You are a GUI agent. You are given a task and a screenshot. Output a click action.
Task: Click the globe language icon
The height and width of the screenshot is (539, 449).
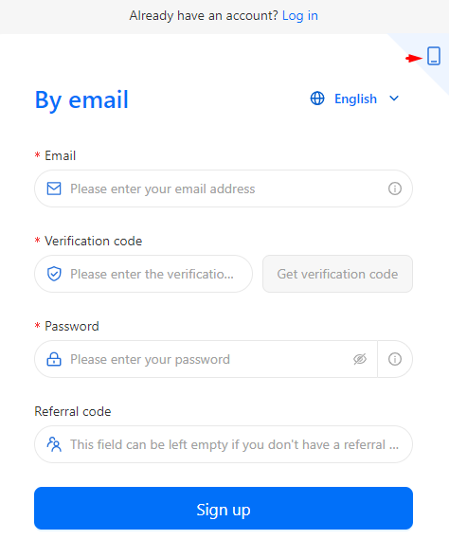pyautogui.click(x=317, y=99)
